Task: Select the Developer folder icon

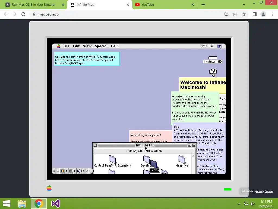Action: click(x=147, y=159)
